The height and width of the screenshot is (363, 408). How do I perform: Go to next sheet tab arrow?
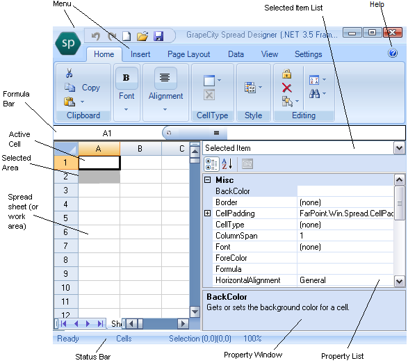click(88, 323)
